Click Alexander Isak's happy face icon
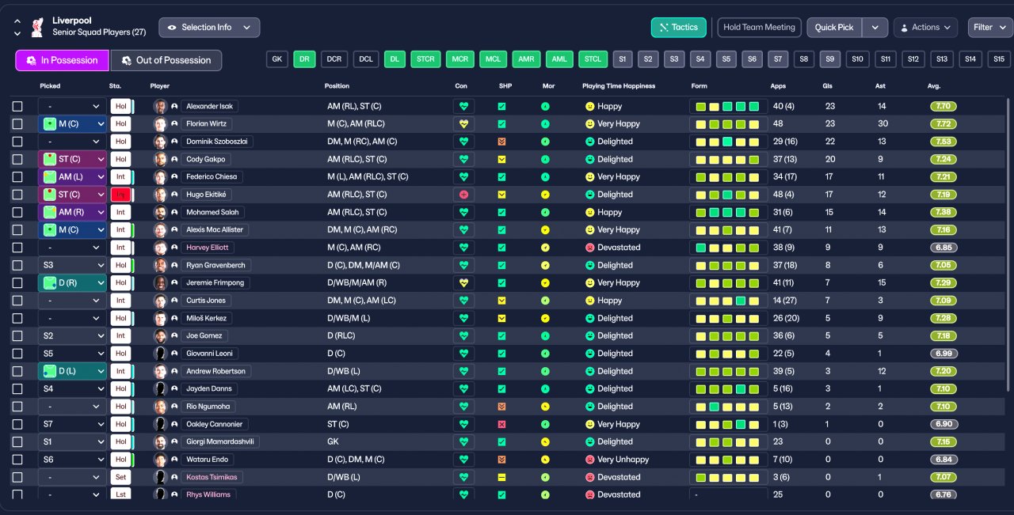Viewport: 1014px width, 515px height. pyautogui.click(x=589, y=106)
